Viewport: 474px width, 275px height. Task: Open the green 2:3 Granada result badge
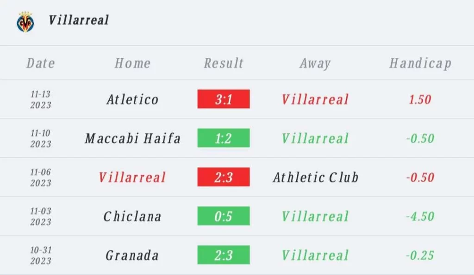click(x=224, y=255)
